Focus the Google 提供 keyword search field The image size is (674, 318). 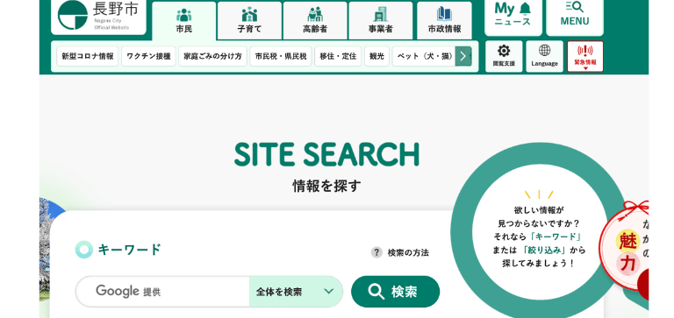[163, 292]
